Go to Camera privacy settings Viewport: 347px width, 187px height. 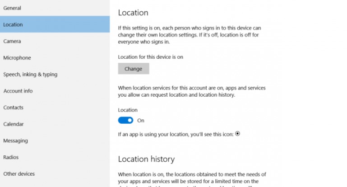12,41
